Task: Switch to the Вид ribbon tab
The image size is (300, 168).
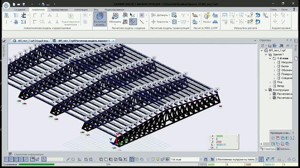Action: [x=96, y=9]
